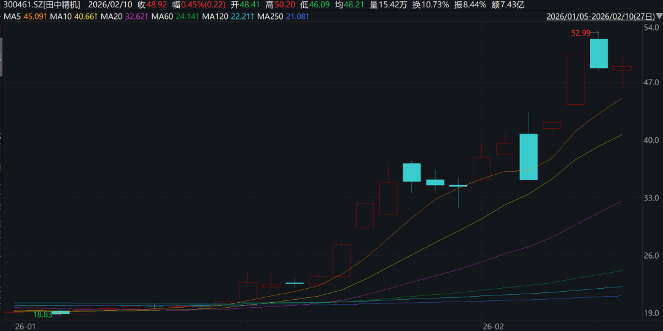Click the opening price 开48.41
Viewport: 663px width, 331px height.
[x=245, y=5]
